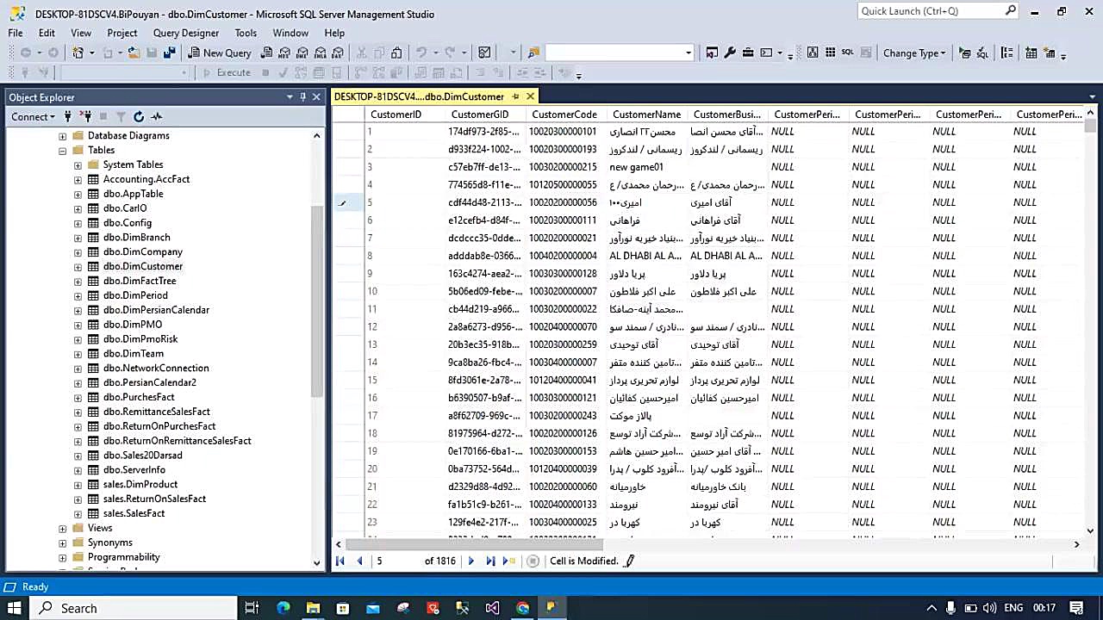Click the Database Engine Query icon

click(266, 53)
